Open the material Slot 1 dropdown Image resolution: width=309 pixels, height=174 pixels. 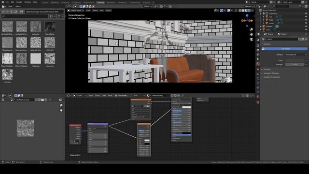coord(139,96)
